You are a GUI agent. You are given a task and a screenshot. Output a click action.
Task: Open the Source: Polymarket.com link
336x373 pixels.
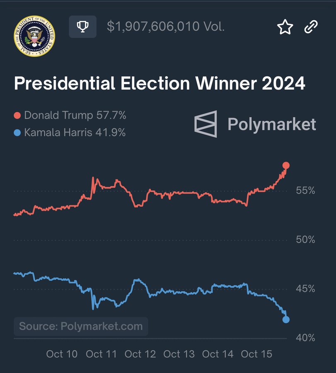click(81, 326)
